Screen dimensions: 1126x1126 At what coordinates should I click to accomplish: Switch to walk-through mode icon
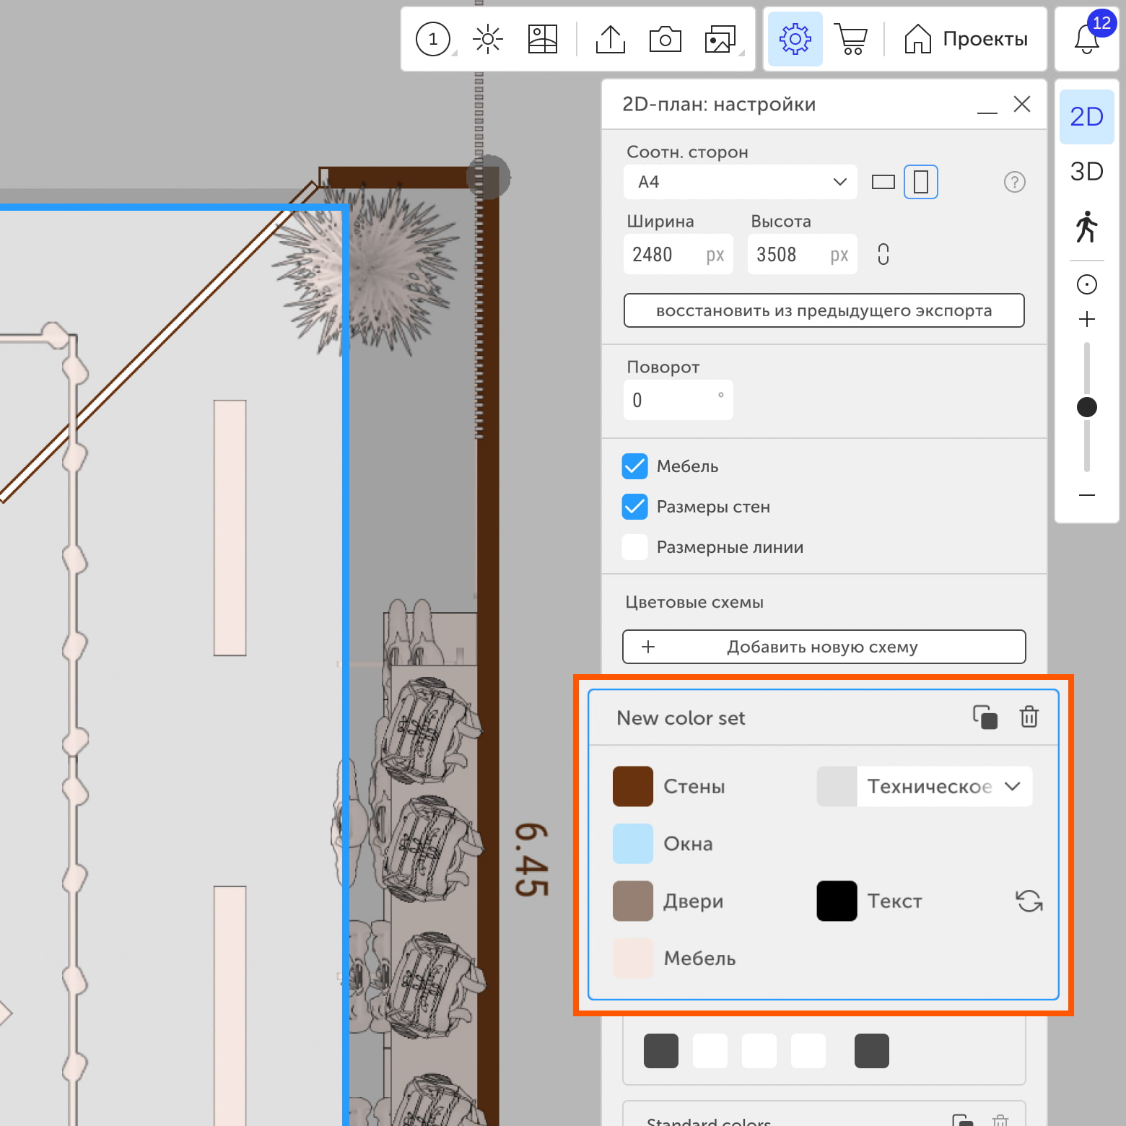pyautogui.click(x=1086, y=227)
